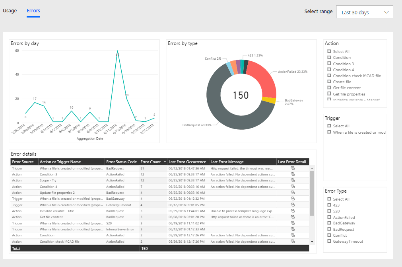Tick the Create file action checkbox
Image resolution: width=402 pixels, height=267 pixels.
pos(329,82)
